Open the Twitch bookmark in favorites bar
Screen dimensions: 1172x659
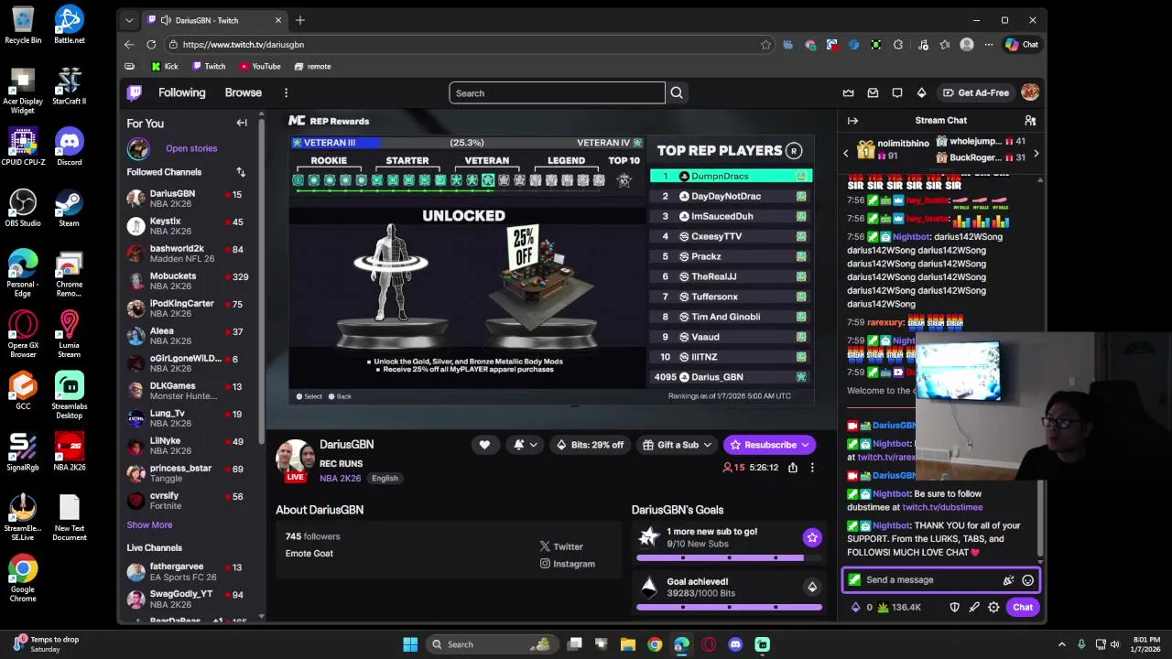pyautogui.click(x=208, y=67)
